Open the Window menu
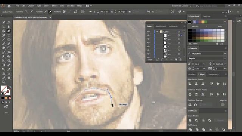The image size is (242, 136). (71, 6)
